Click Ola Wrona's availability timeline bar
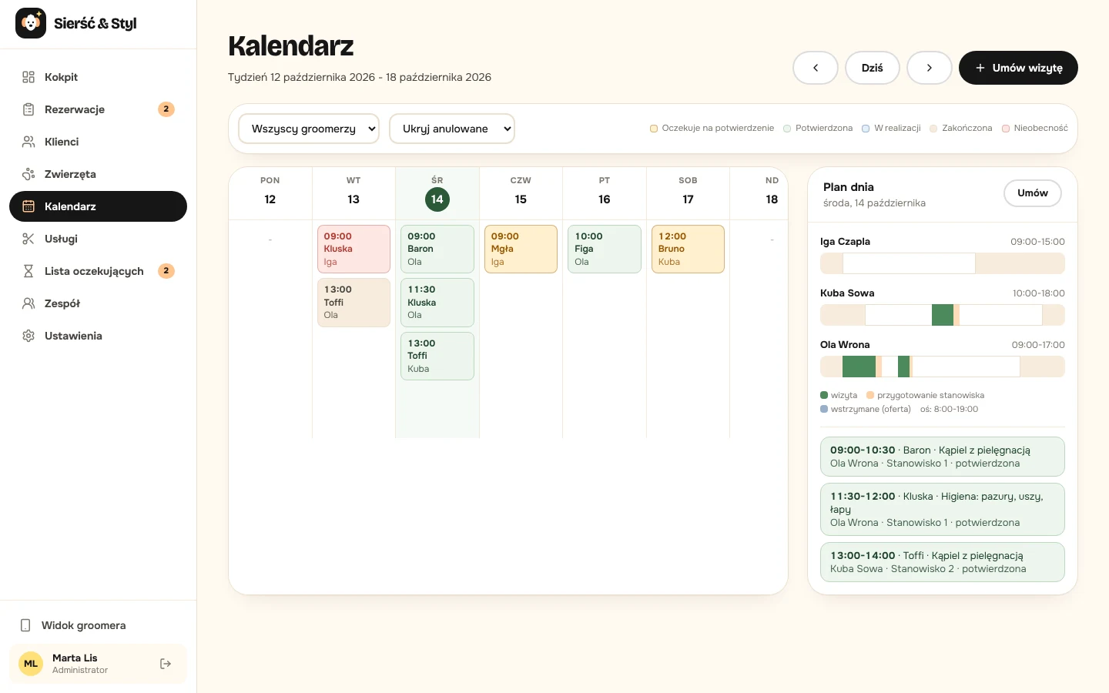The width and height of the screenshot is (1109, 693). (x=943, y=367)
